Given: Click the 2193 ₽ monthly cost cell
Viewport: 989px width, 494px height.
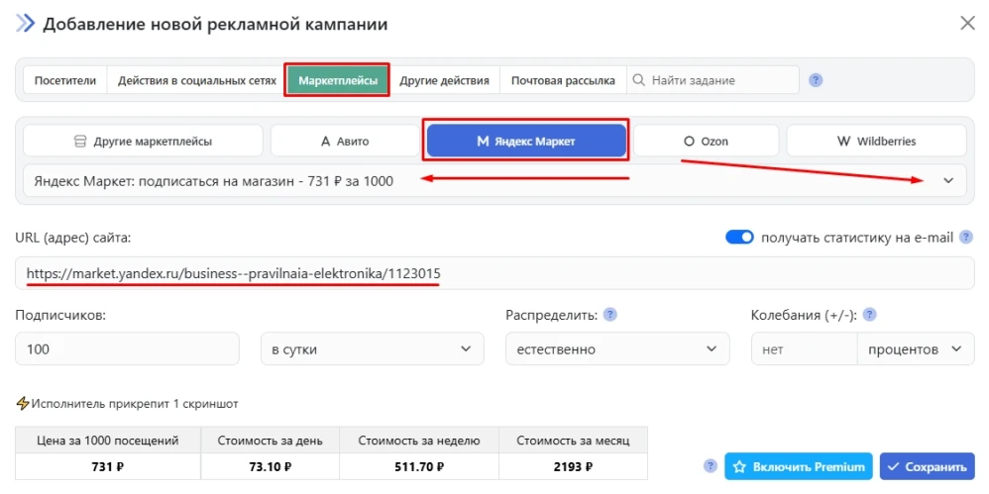Looking at the screenshot, I should 573,467.
